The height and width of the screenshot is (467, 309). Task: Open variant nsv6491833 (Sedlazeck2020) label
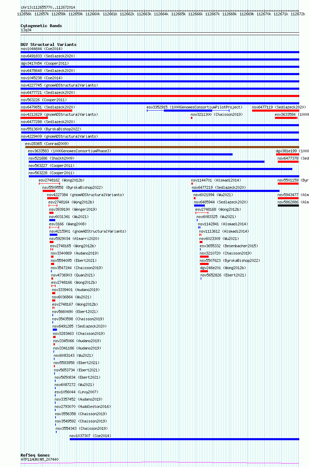point(48,56)
